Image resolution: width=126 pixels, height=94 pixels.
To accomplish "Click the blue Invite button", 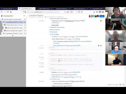I will coord(102,16).
